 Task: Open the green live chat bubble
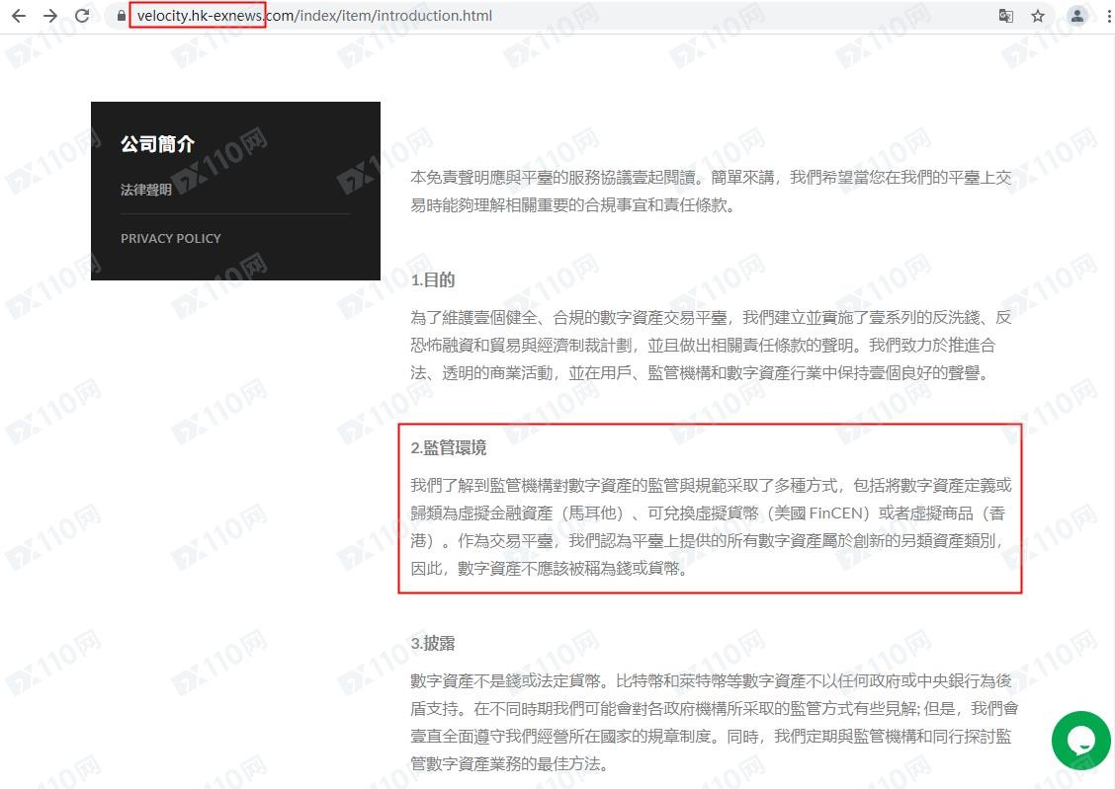point(1080,741)
